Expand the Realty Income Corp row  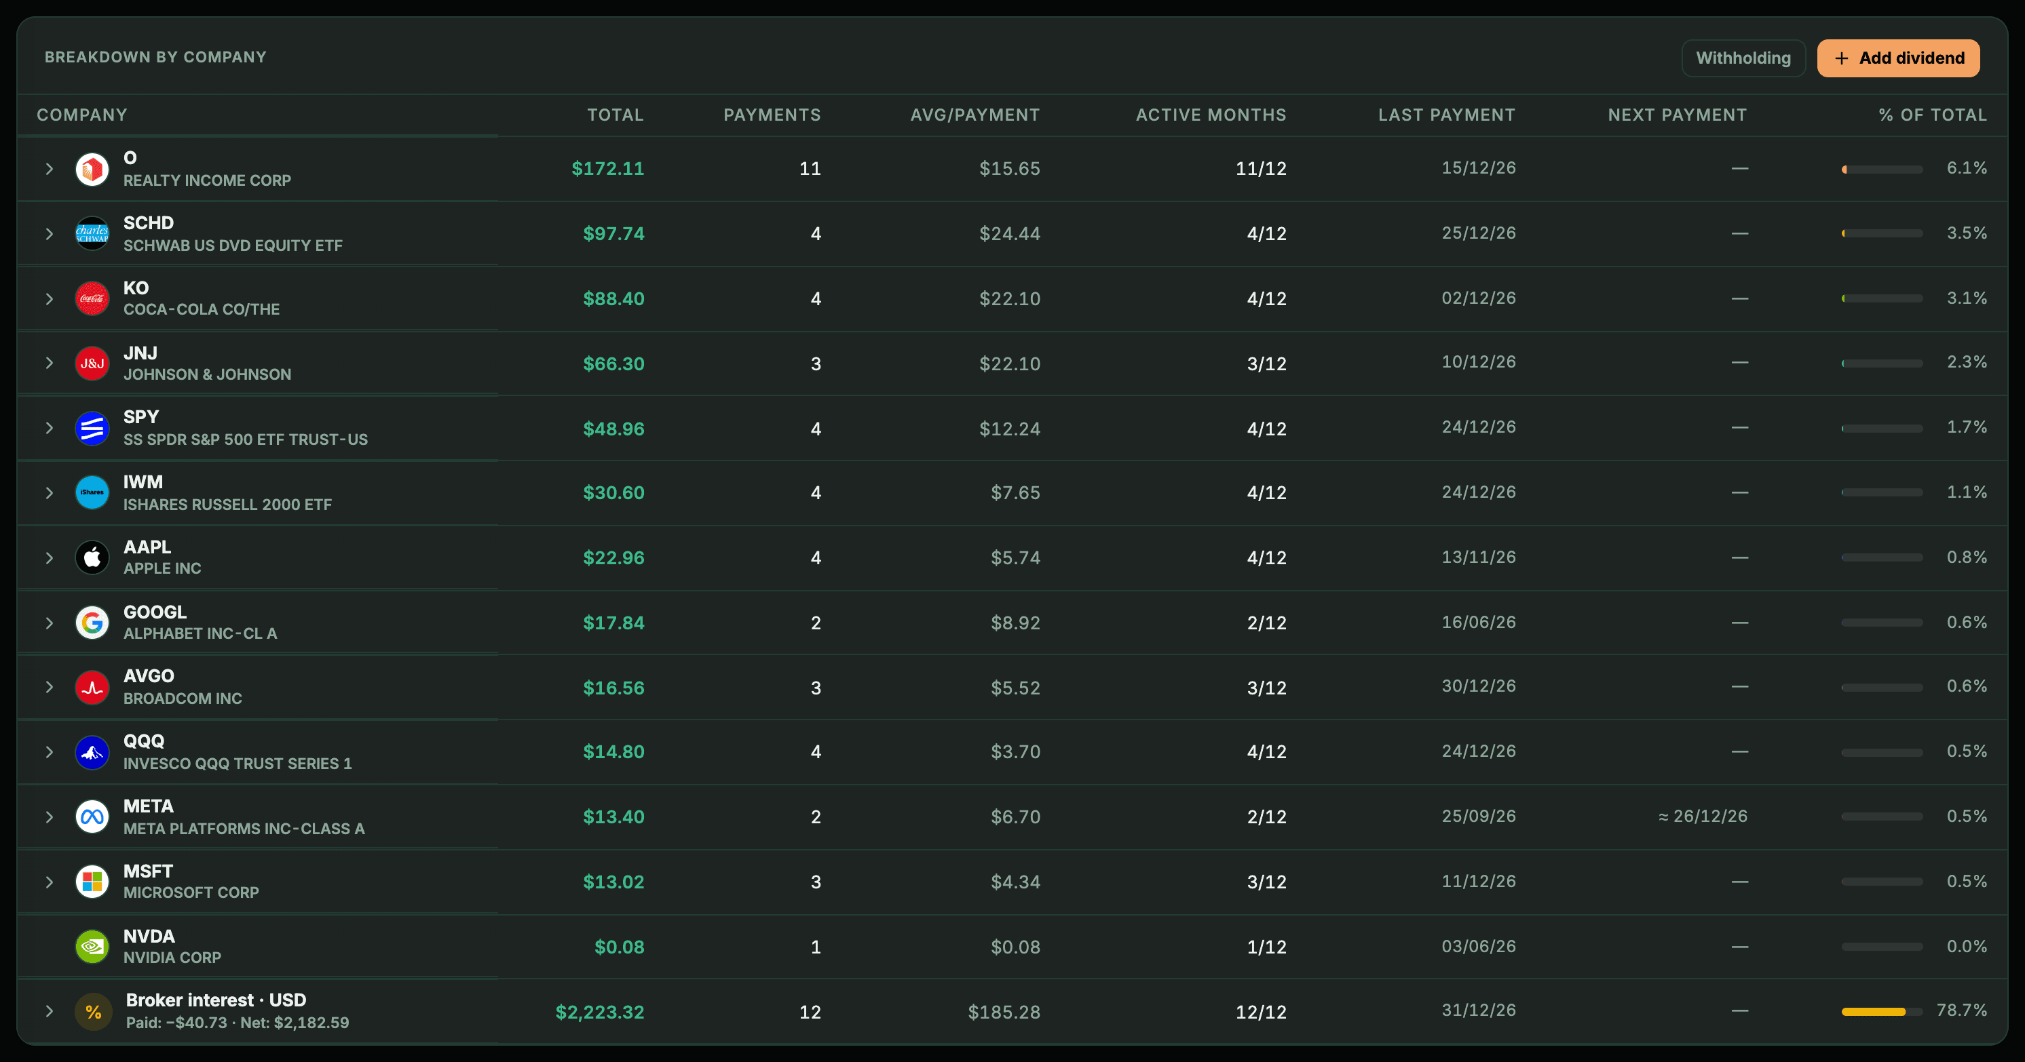click(x=50, y=169)
